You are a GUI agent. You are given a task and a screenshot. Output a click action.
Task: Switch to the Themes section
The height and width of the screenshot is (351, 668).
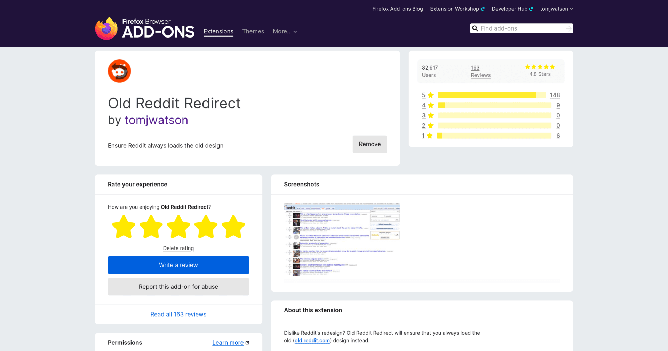pos(253,32)
